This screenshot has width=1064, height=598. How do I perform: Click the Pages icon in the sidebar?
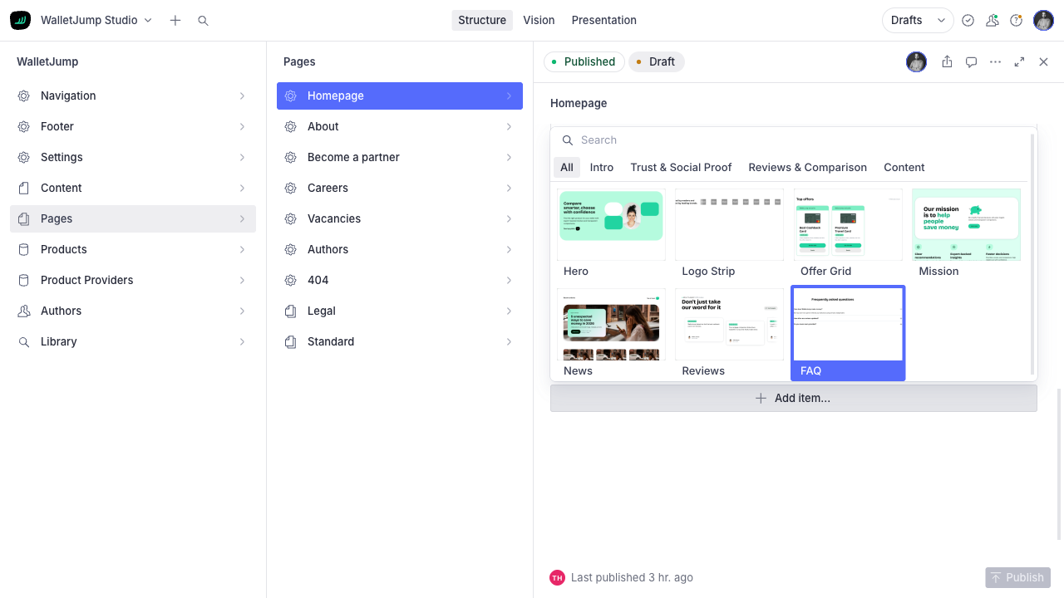(24, 218)
